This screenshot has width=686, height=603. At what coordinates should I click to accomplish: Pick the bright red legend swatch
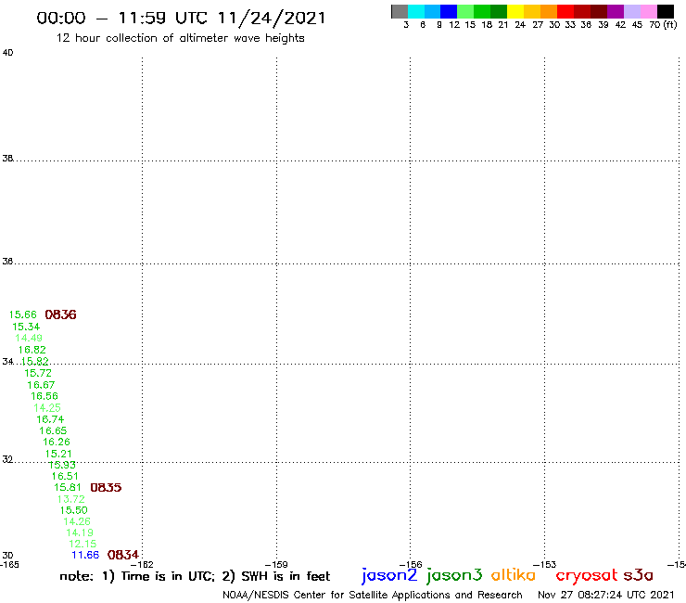point(565,11)
